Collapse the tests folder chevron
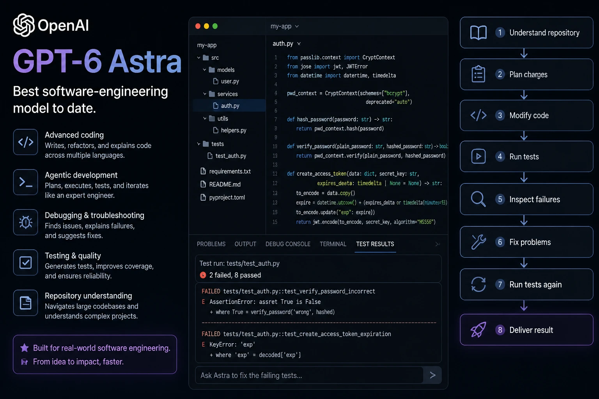The width and height of the screenshot is (599, 399). pyautogui.click(x=198, y=144)
